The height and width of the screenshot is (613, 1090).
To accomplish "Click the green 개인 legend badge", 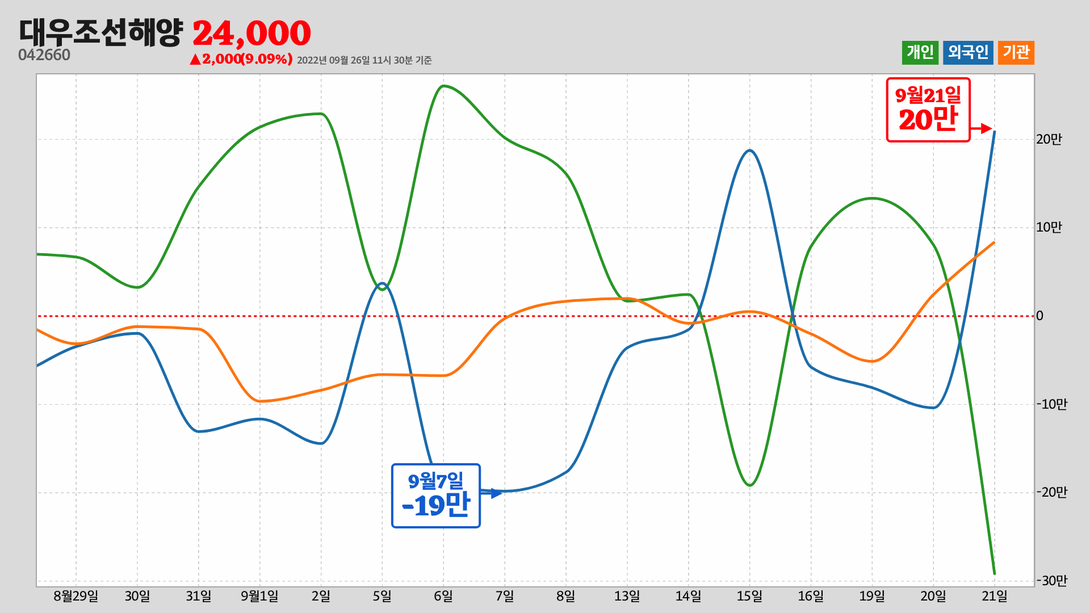I will pos(920,53).
